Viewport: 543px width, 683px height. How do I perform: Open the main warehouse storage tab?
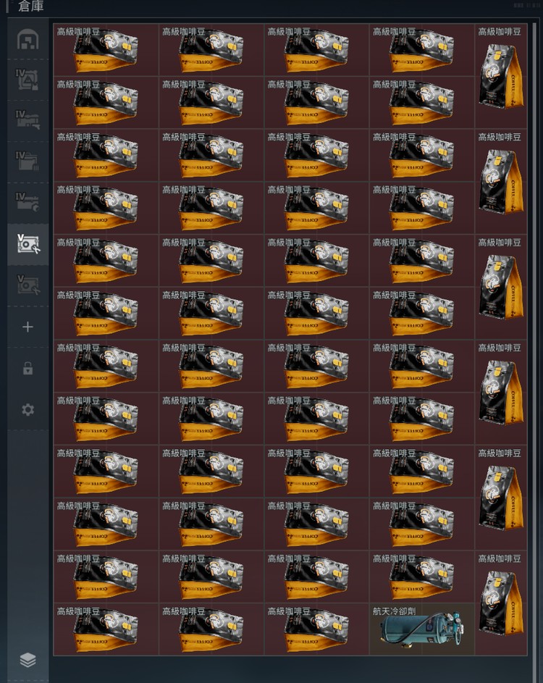[28, 39]
